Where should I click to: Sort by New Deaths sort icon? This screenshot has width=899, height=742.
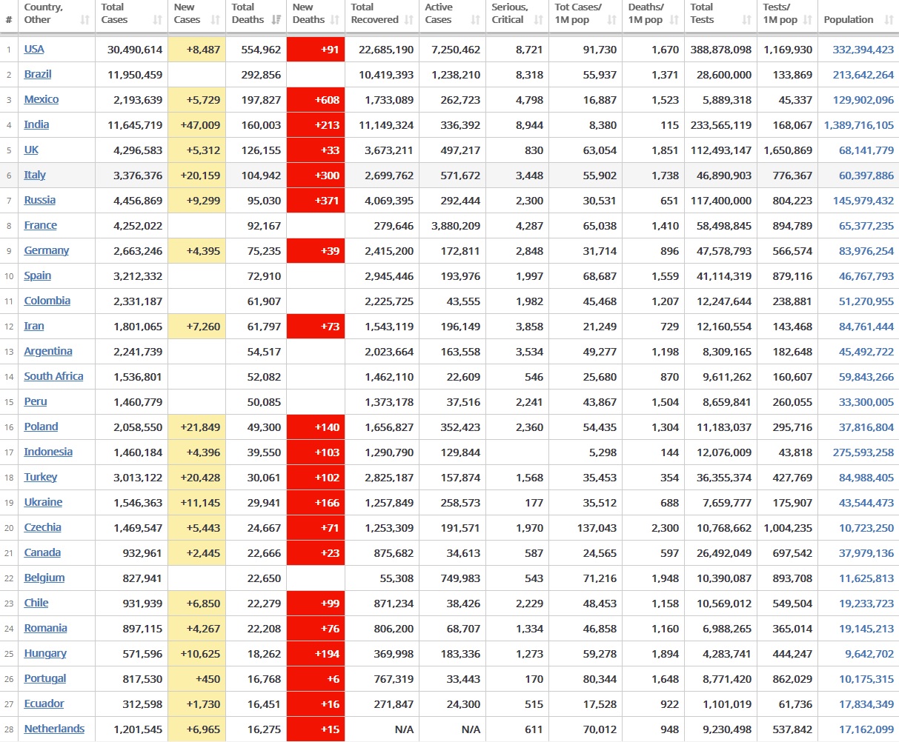(x=334, y=20)
